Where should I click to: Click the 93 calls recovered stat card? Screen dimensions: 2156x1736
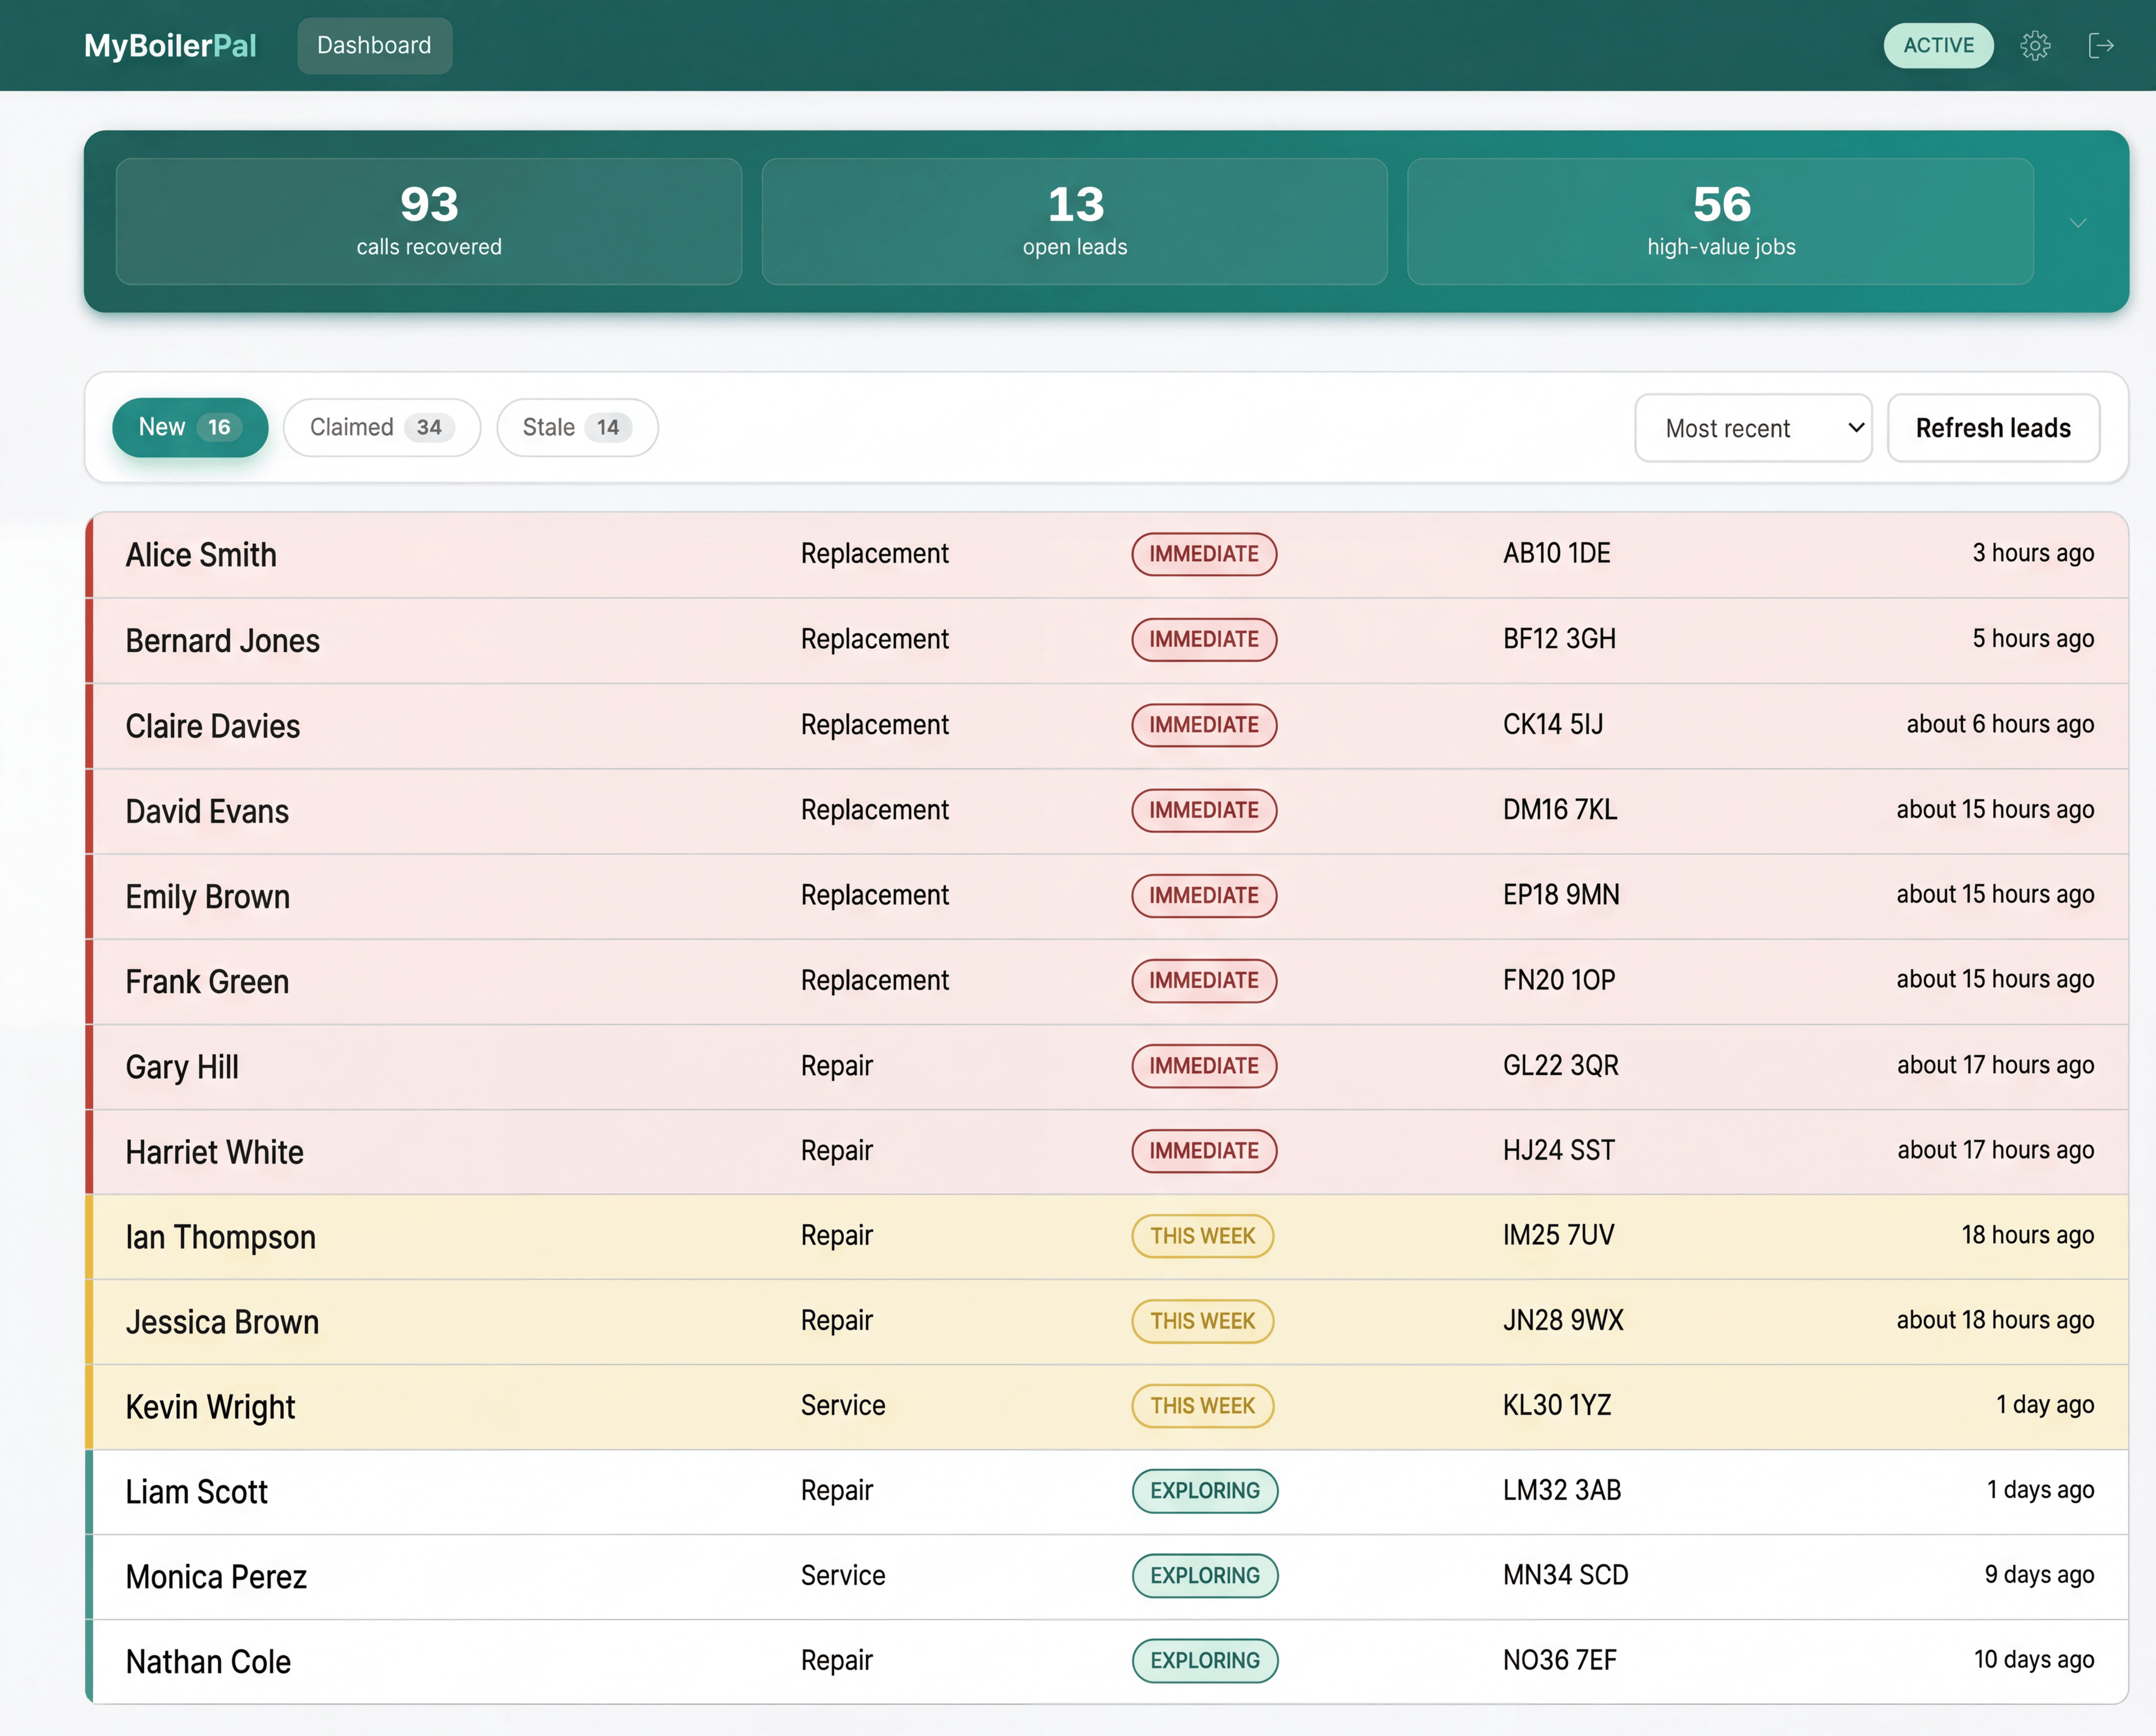click(x=428, y=221)
